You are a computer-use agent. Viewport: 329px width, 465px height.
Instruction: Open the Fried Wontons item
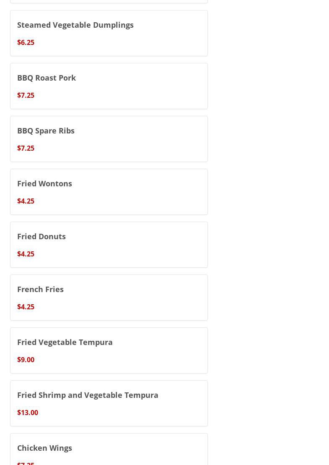pos(44,183)
